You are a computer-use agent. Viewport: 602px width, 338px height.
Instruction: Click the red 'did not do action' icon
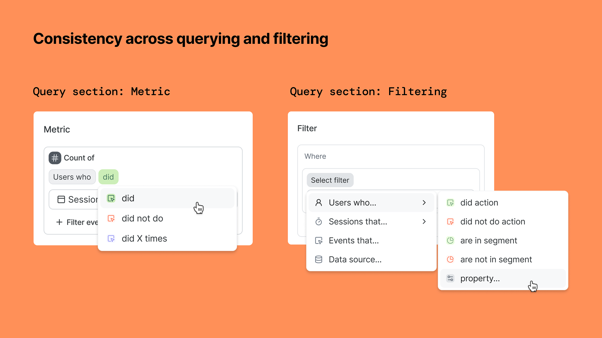point(450,222)
